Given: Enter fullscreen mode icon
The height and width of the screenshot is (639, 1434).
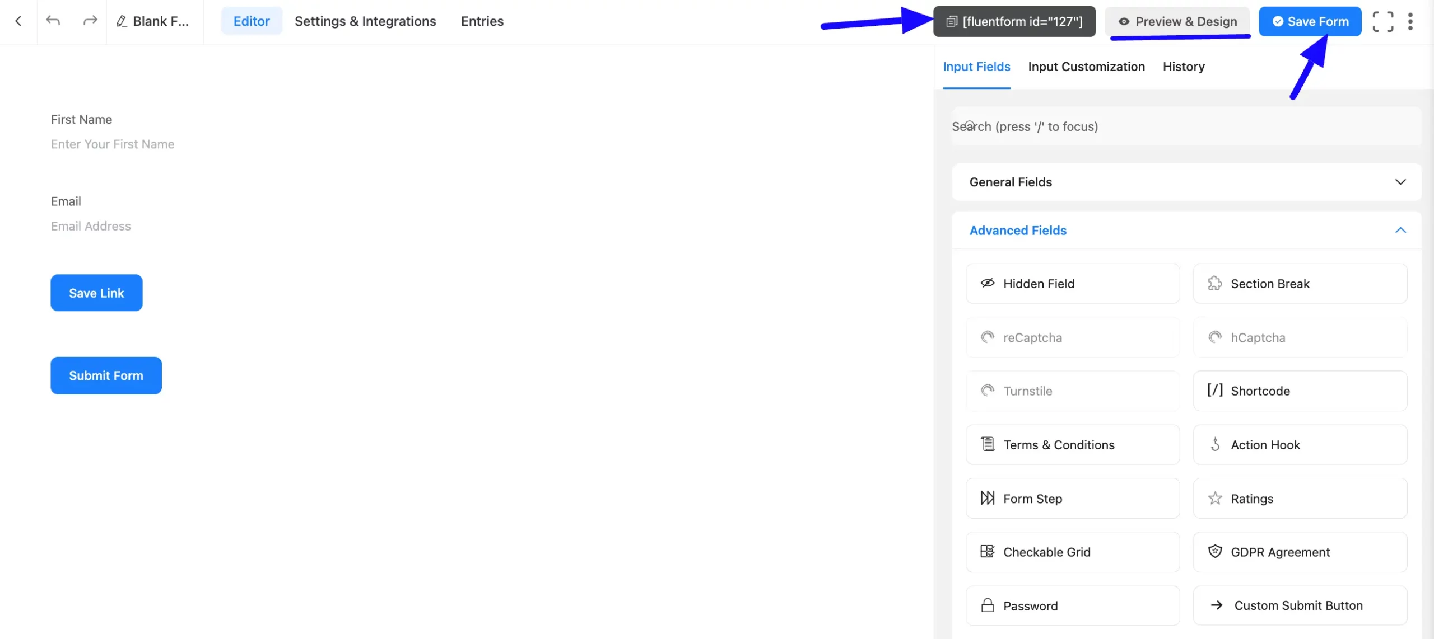Looking at the screenshot, I should coord(1382,21).
